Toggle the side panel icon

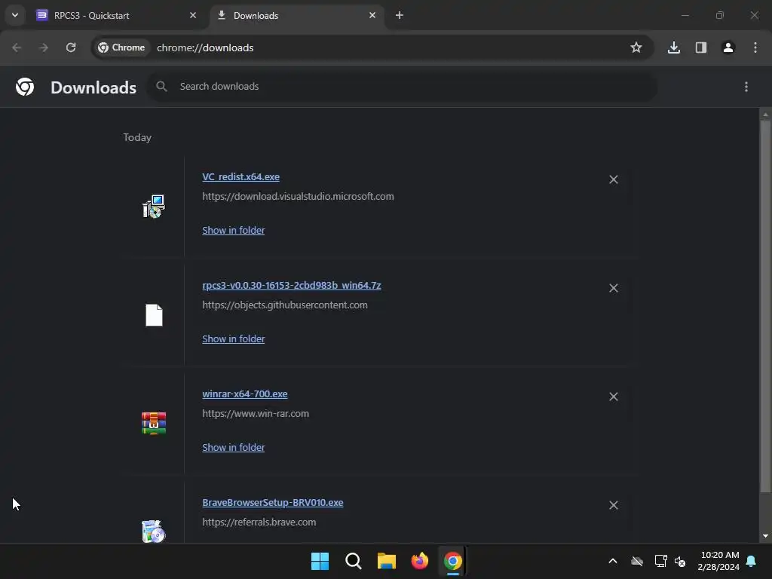701,47
